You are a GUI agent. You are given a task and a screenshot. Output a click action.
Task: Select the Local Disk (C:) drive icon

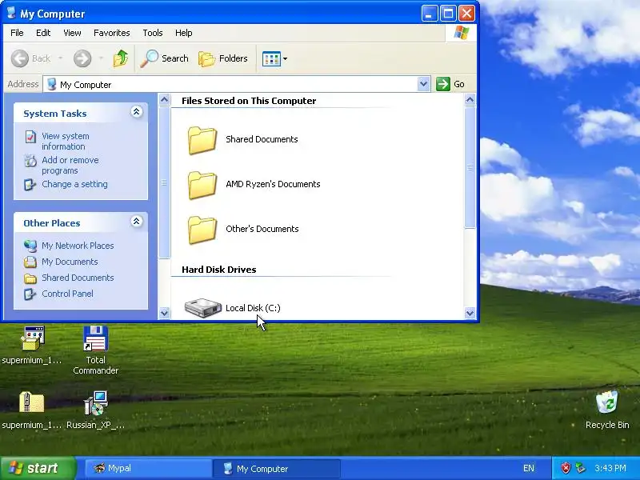pyautogui.click(x=203, y=308)
